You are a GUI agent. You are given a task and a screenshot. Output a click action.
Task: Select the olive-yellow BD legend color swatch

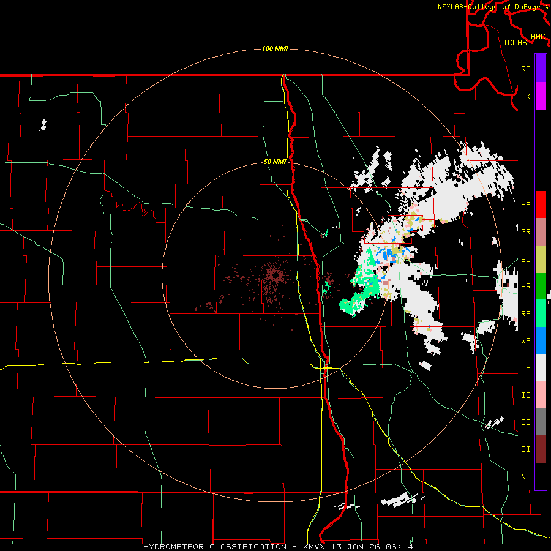[x=541, y=259]
